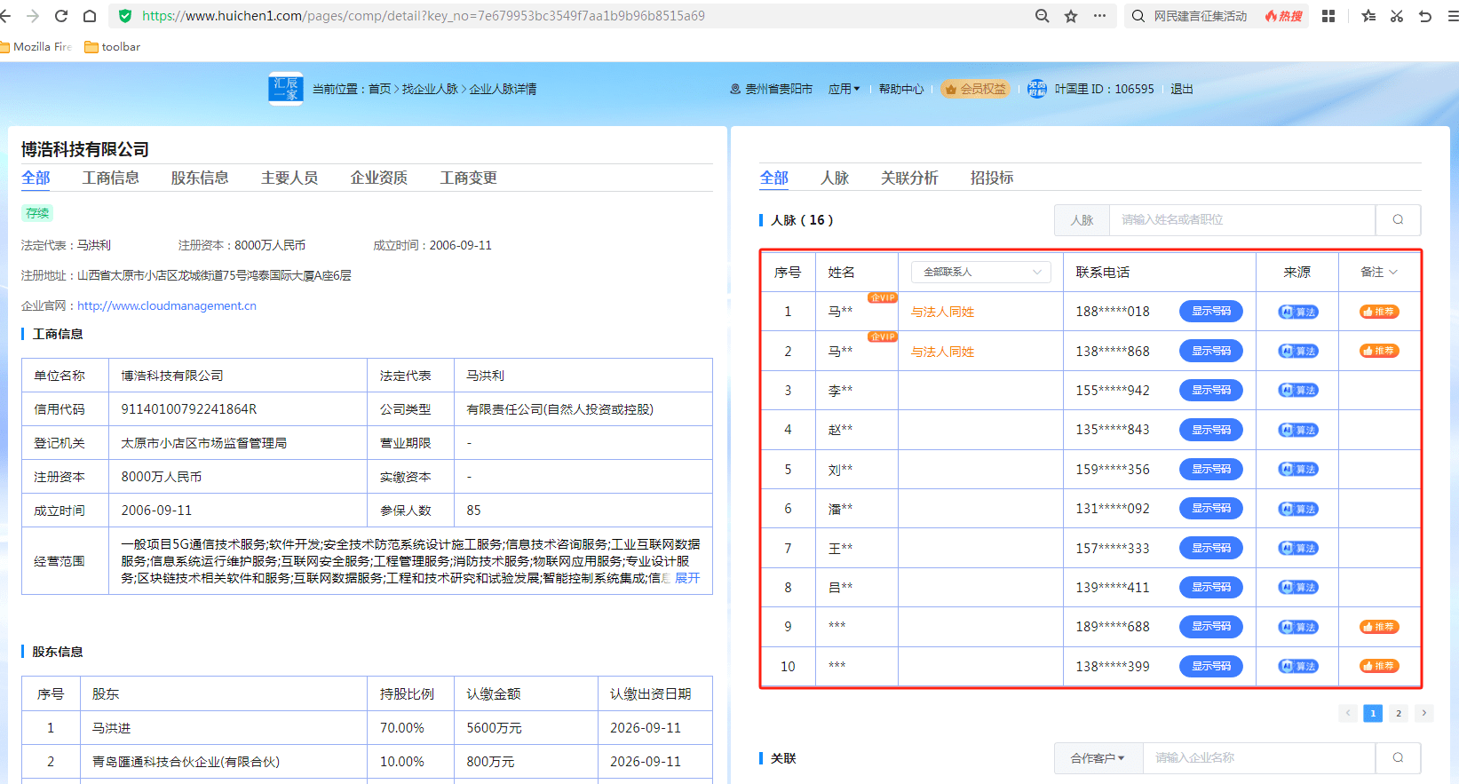This screenshot has height=784, width=1459.
Task: Show number for 159*****356
Action: (x=1211, y=469)
